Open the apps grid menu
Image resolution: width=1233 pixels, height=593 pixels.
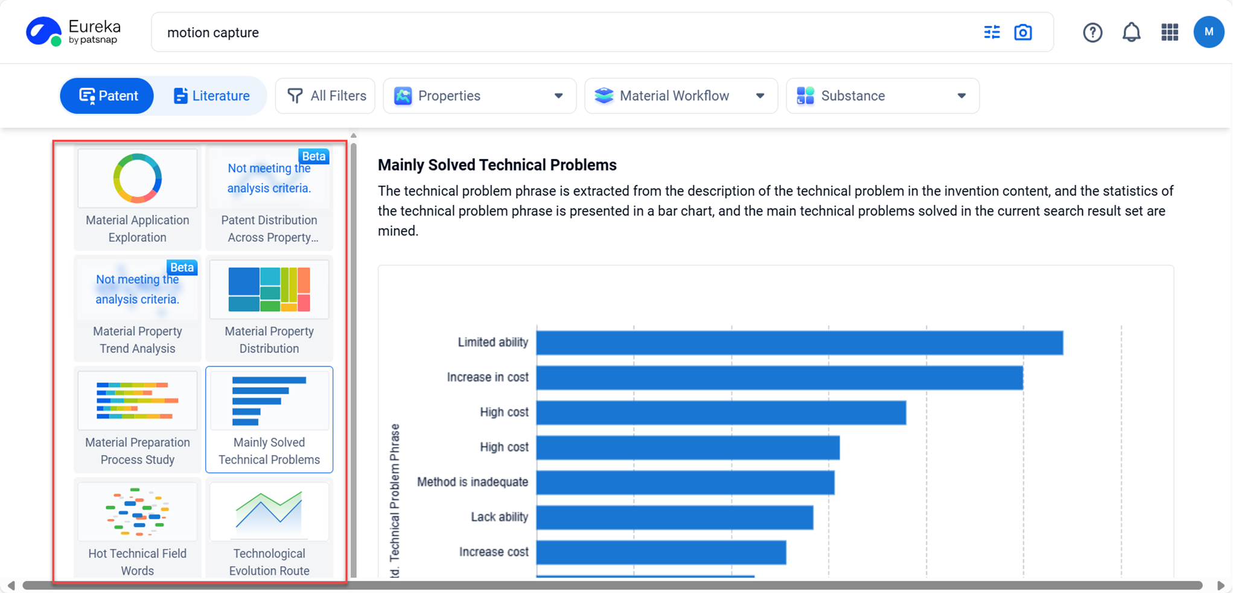[1170, 33]
